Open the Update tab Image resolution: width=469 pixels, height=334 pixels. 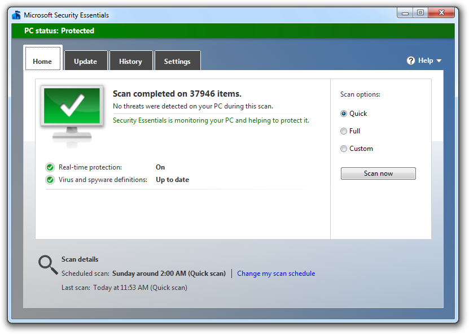(86, 60)
